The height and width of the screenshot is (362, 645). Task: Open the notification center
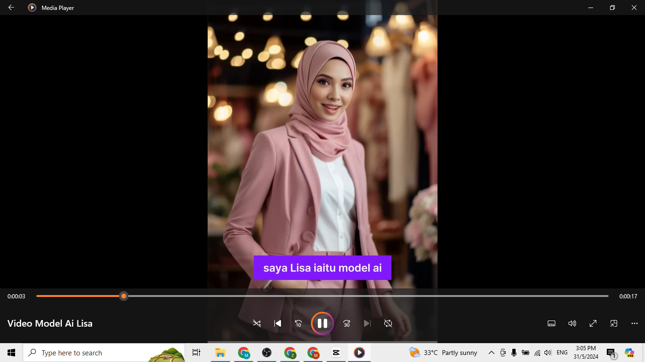[x=611, y=353]
